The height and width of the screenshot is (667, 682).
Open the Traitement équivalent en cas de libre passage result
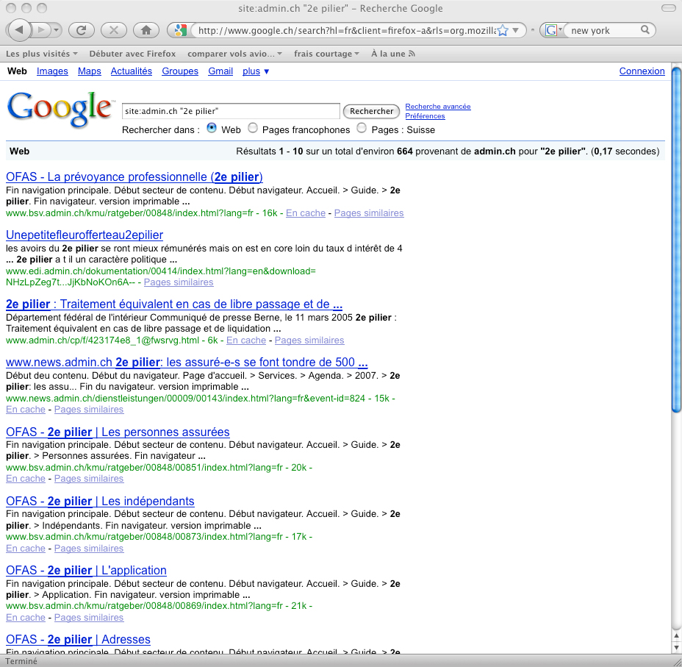click(174, 304)
